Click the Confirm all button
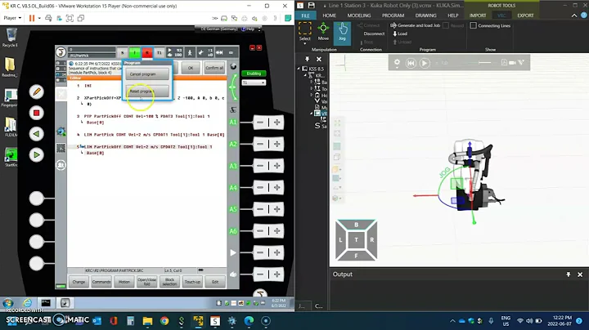The width and height of the screenshot is (589, 330). coord(214,68)
